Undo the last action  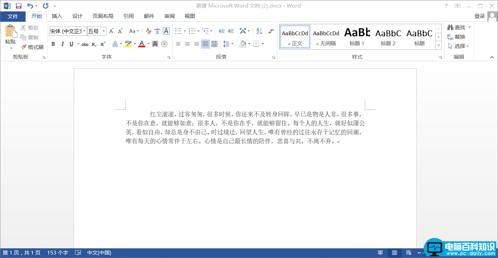pos(30,6)
